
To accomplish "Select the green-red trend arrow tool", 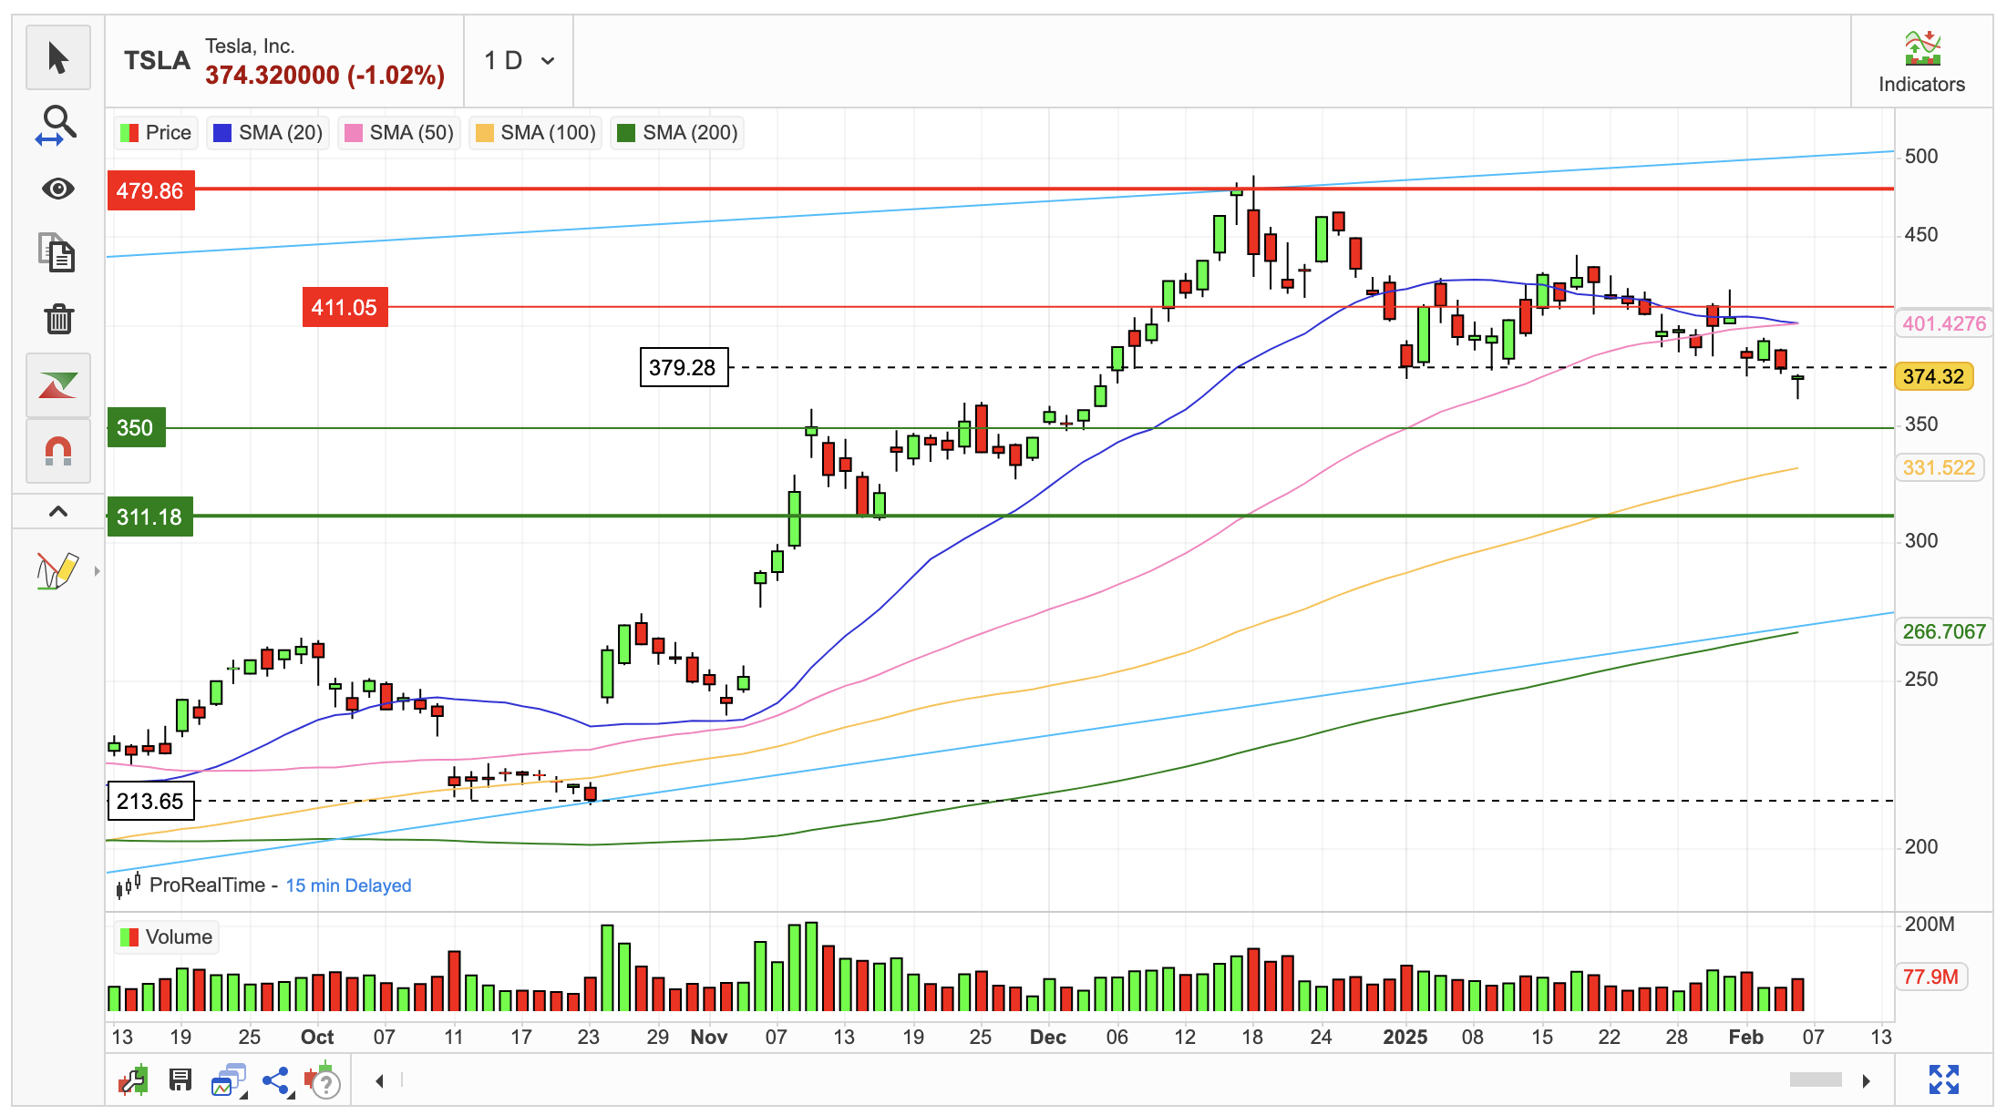I will (58, 385).
